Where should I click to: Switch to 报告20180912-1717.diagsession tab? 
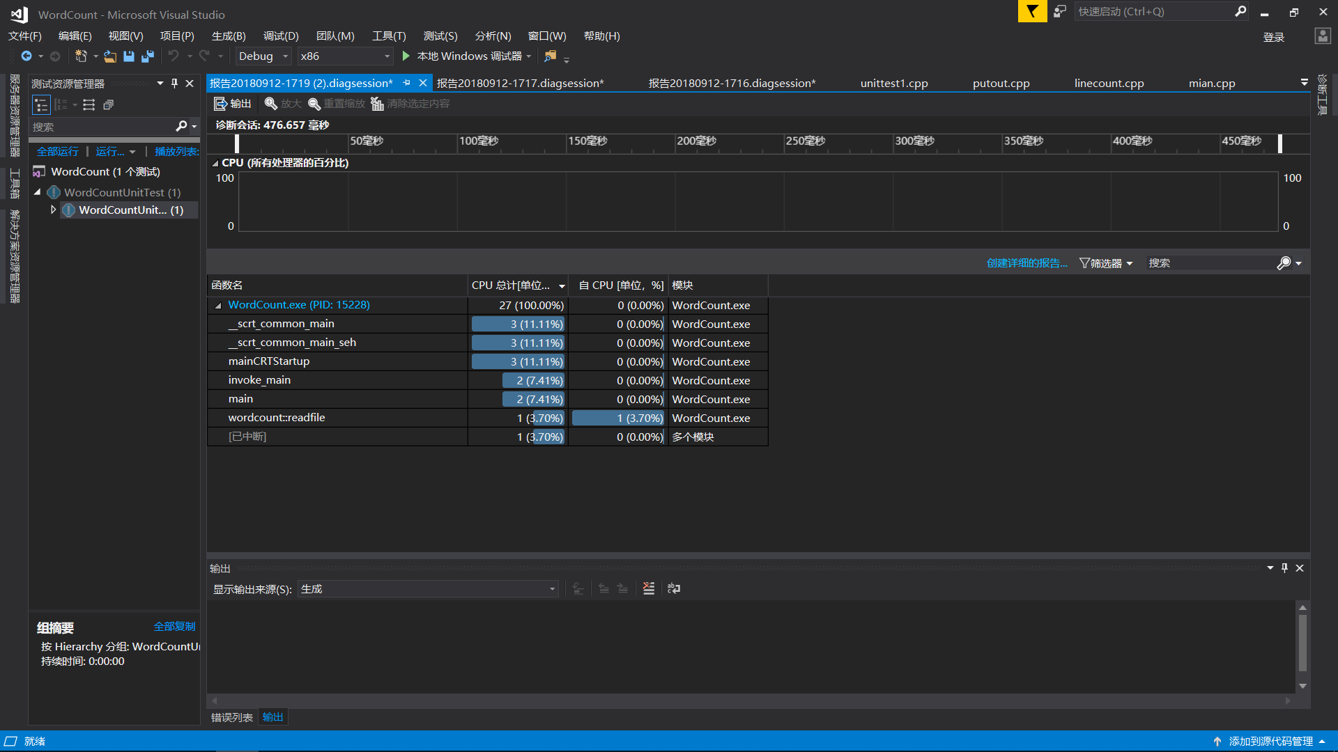[521, 83]
